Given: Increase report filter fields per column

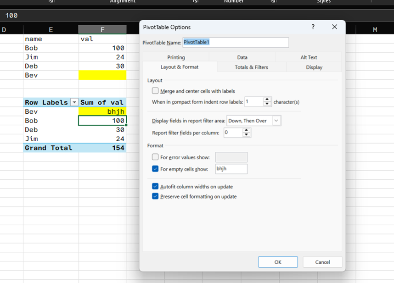Looking at the screenshot, I should 247,130.
